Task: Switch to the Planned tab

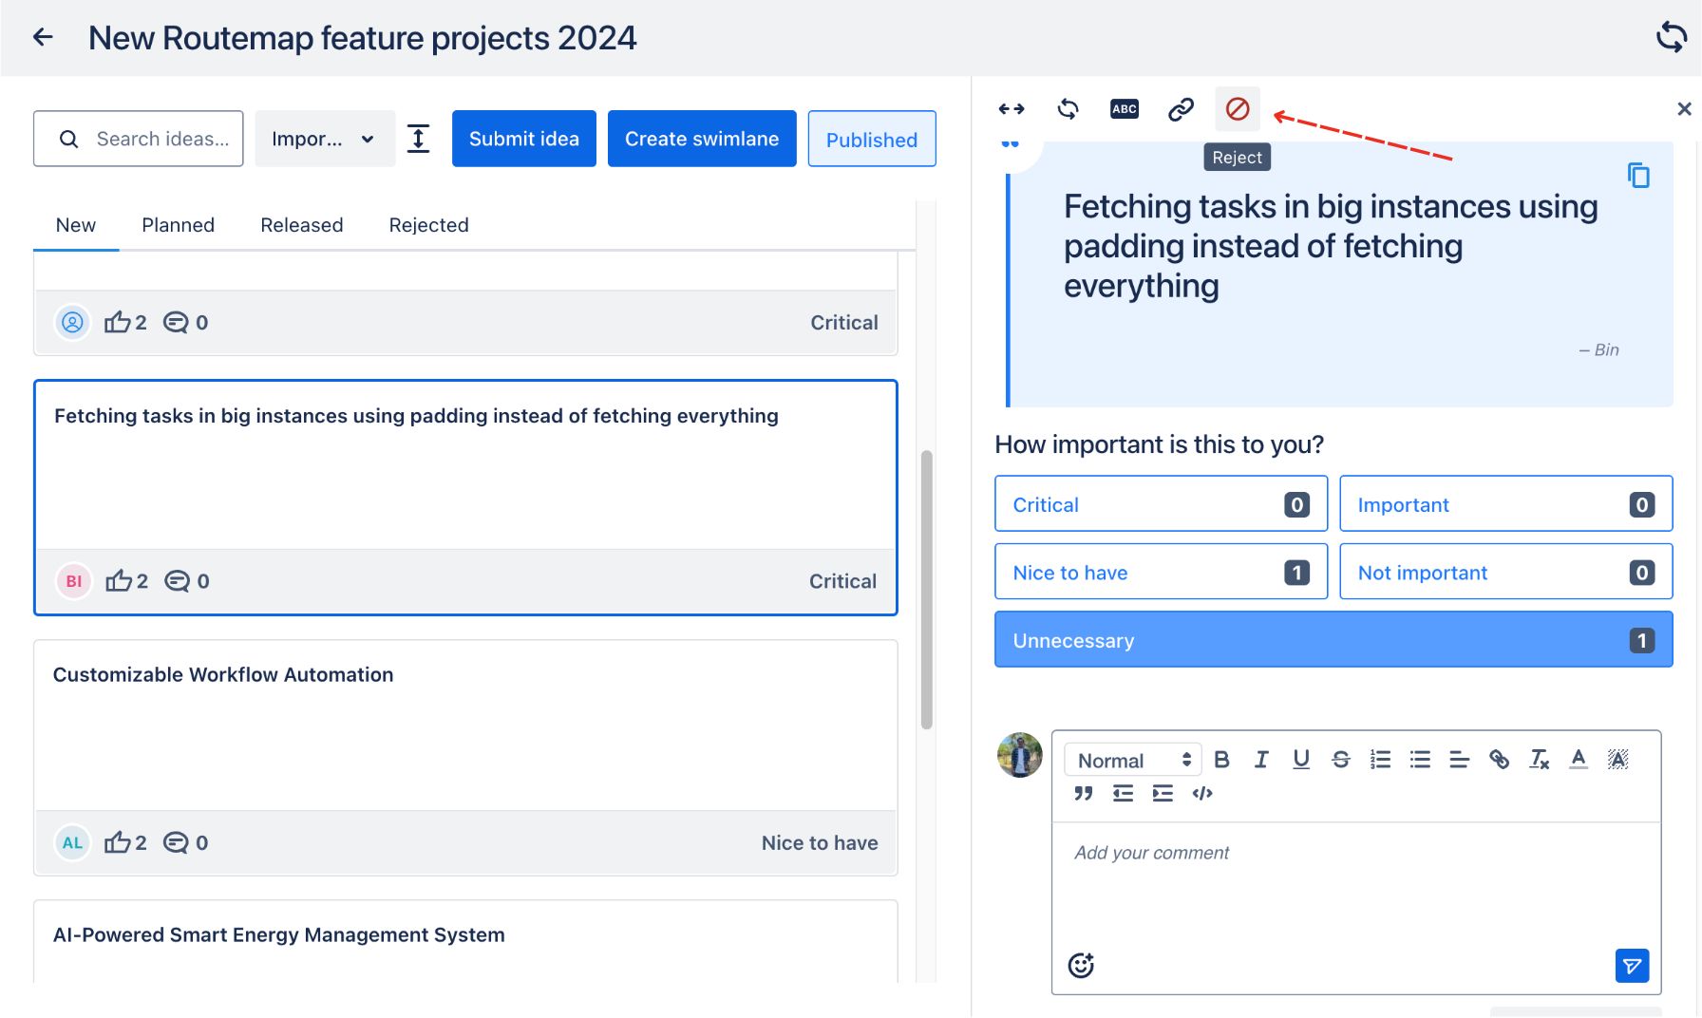Action: click(179, 225)
